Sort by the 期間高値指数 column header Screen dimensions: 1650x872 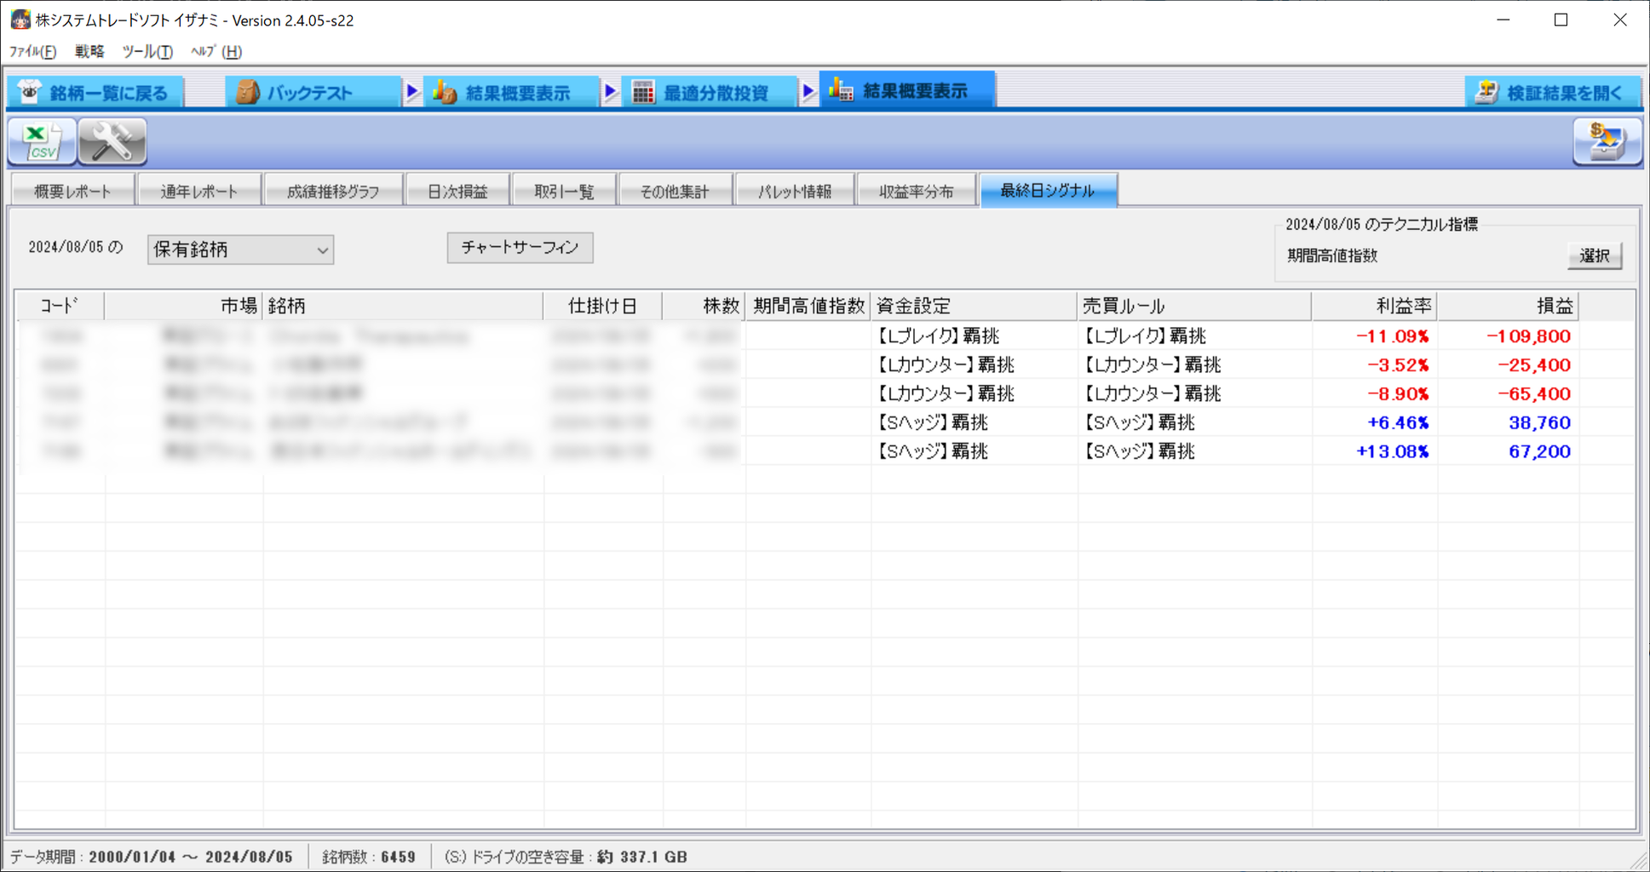(808, 306)
